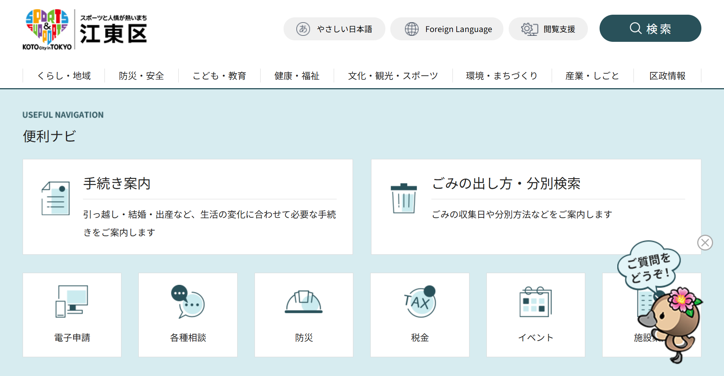724x376 pixels.
Task: Click the ごみの出し方・分別検索 heading link
Action: tap(506, 184)
